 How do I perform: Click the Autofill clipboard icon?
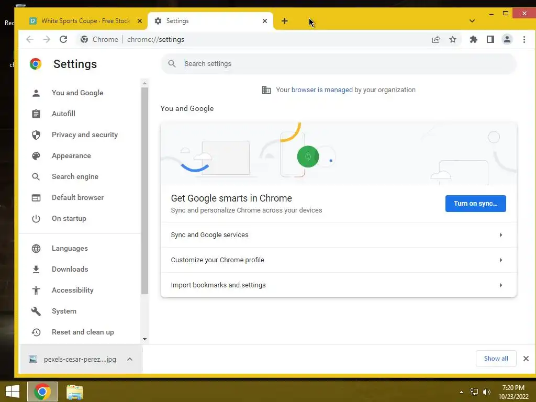coord(36,114)
